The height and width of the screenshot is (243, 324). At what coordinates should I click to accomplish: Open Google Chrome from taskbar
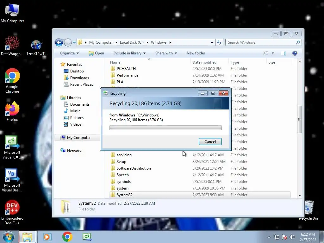click(x=67, y=237)
